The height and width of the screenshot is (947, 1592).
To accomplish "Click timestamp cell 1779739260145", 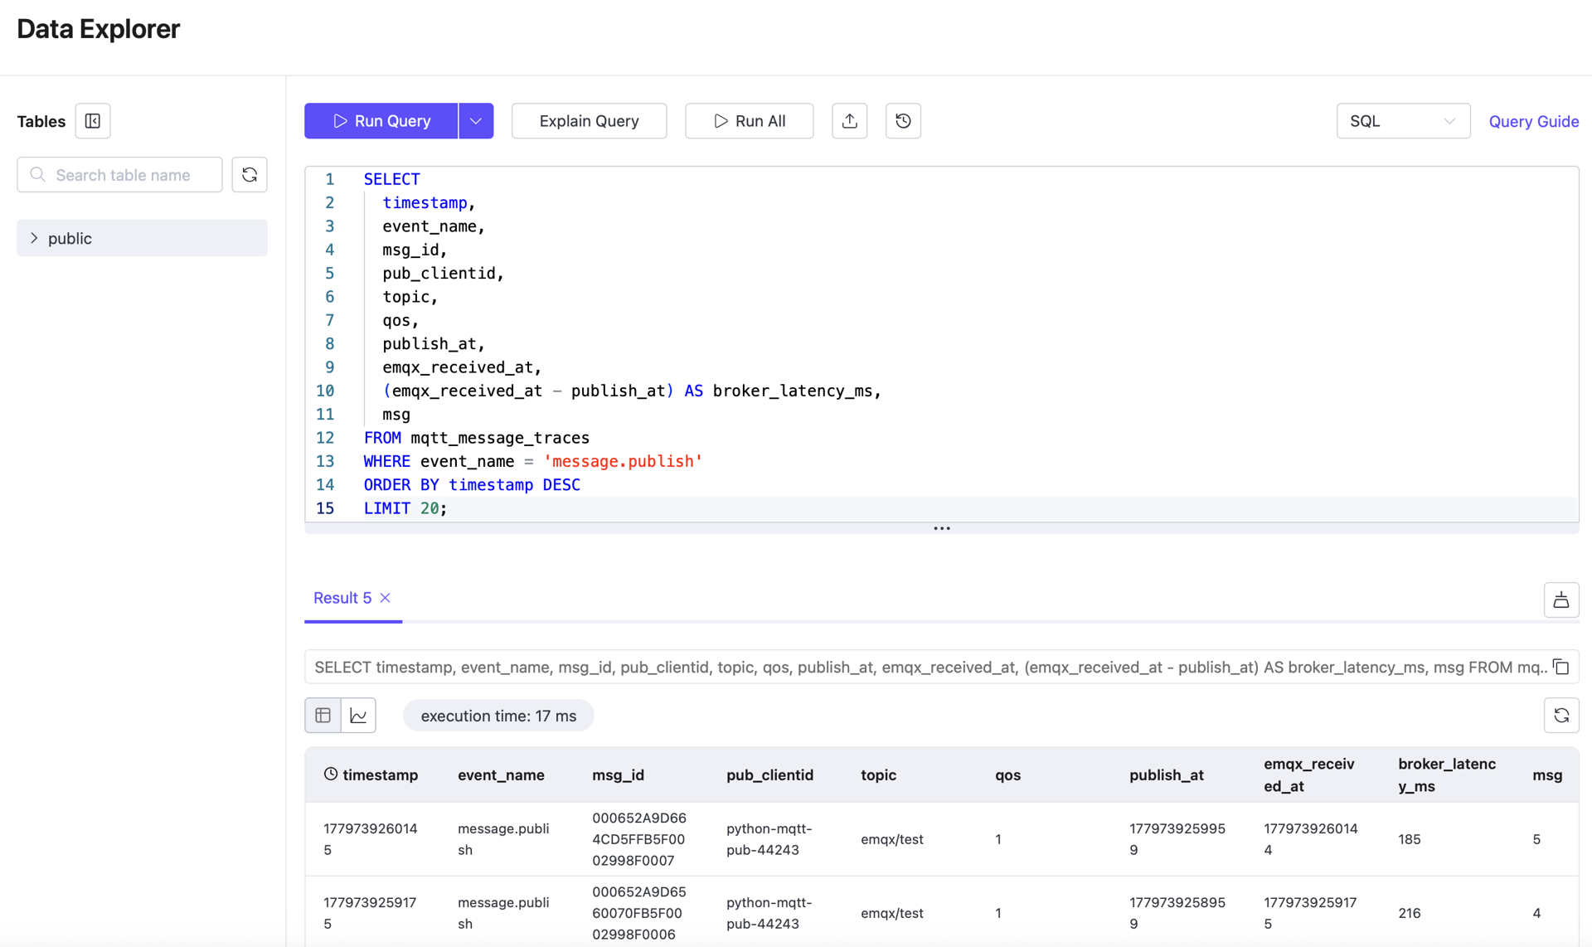I will pyautogui.click(x=371, y=839).
